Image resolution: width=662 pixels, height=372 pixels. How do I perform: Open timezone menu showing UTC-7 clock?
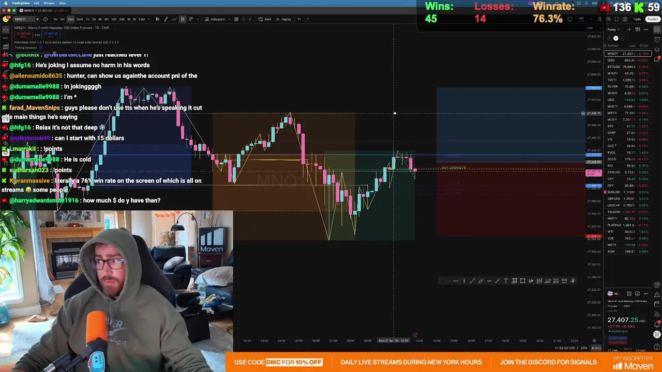click(x=567, y=348)
